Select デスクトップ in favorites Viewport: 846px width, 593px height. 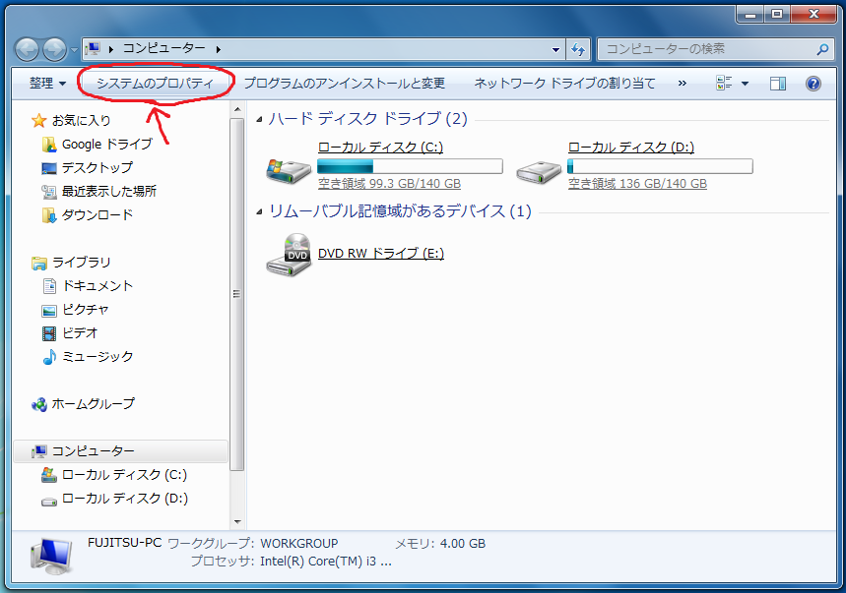click(x=98, y=167)
